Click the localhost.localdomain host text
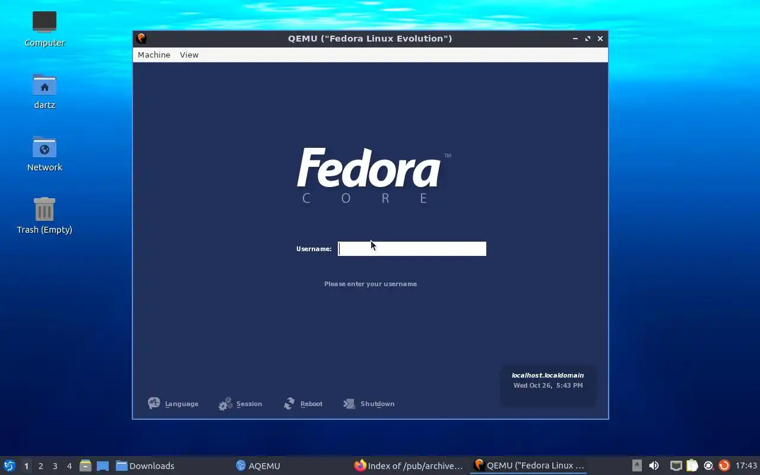The height and width of the screenshot is (475, 760). [x=547, y=375]
